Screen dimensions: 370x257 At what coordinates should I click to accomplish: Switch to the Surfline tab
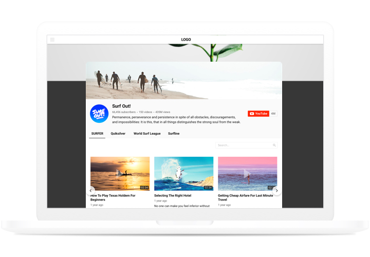coord(174,134)
